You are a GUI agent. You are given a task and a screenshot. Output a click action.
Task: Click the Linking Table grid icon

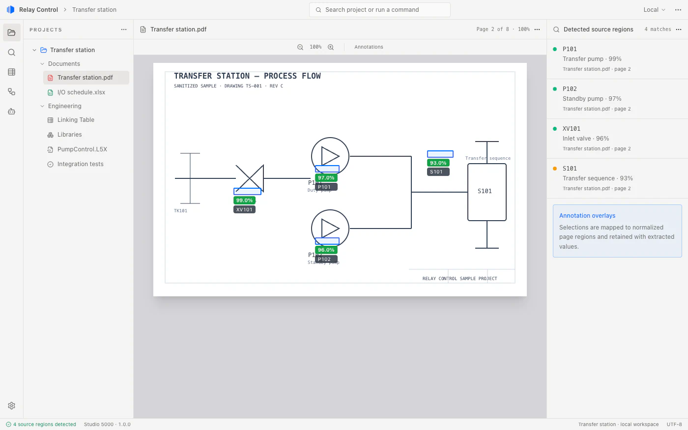[x=50, y=120]
